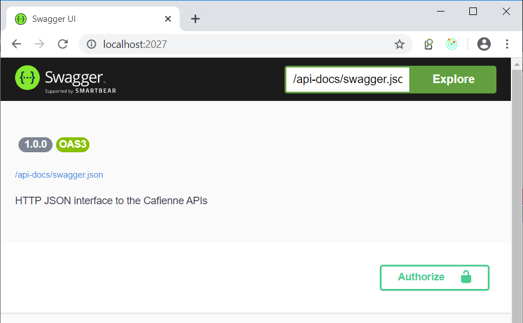Close the browser window
Image resolution: width=523 pixels, height=323 pixels.
(506, 12)
